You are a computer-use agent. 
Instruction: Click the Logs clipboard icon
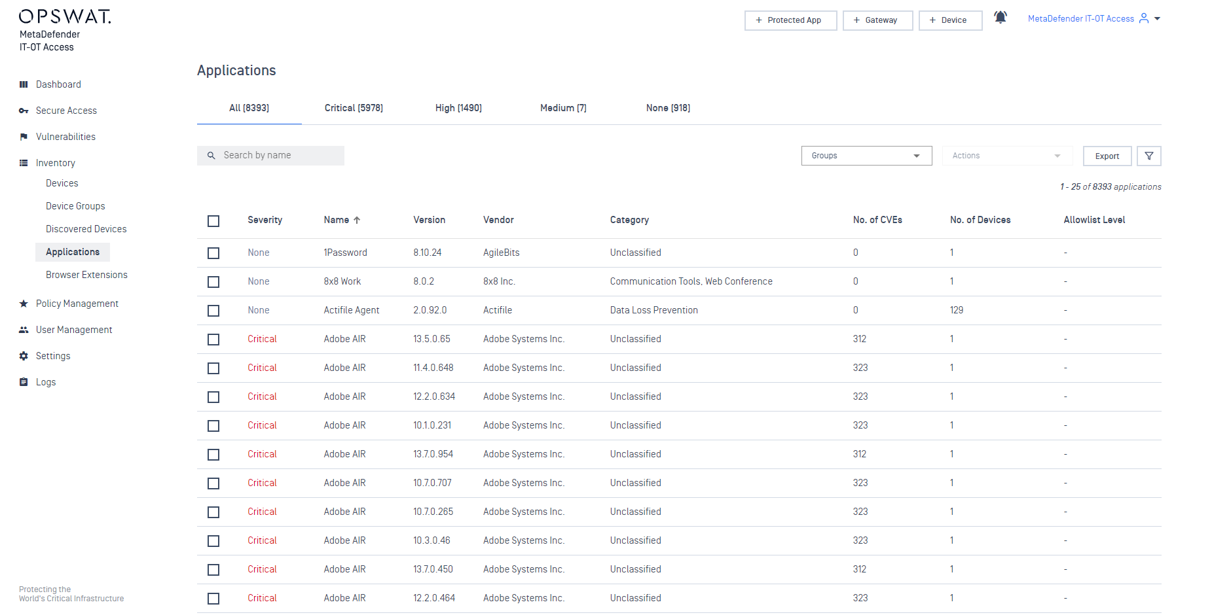point(24,382)
